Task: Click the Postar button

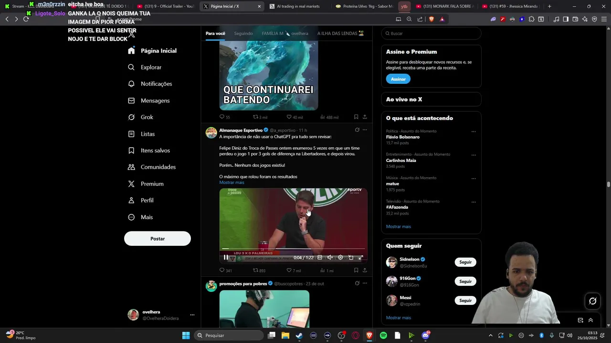Action: click(x=158, y=239)
